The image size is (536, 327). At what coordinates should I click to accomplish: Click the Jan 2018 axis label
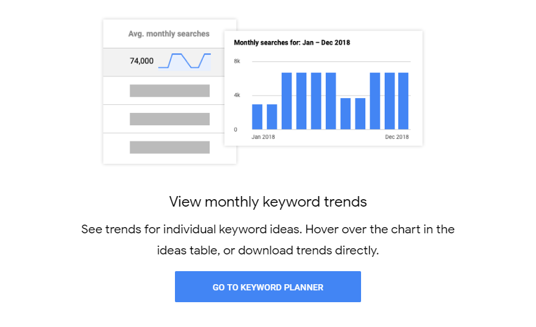pyautogui.click(x=263, y=137)
